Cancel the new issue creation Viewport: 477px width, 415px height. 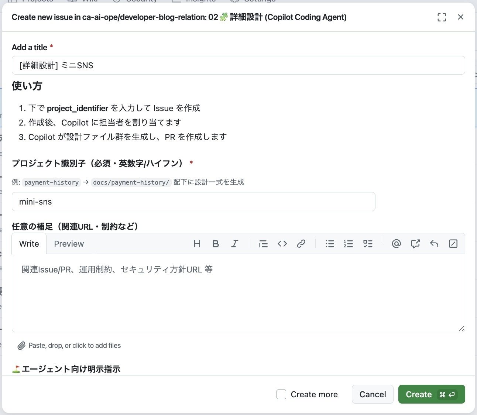(x=373, y=394)
